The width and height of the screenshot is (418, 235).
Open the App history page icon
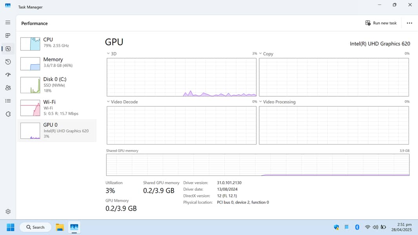point(8,62)
